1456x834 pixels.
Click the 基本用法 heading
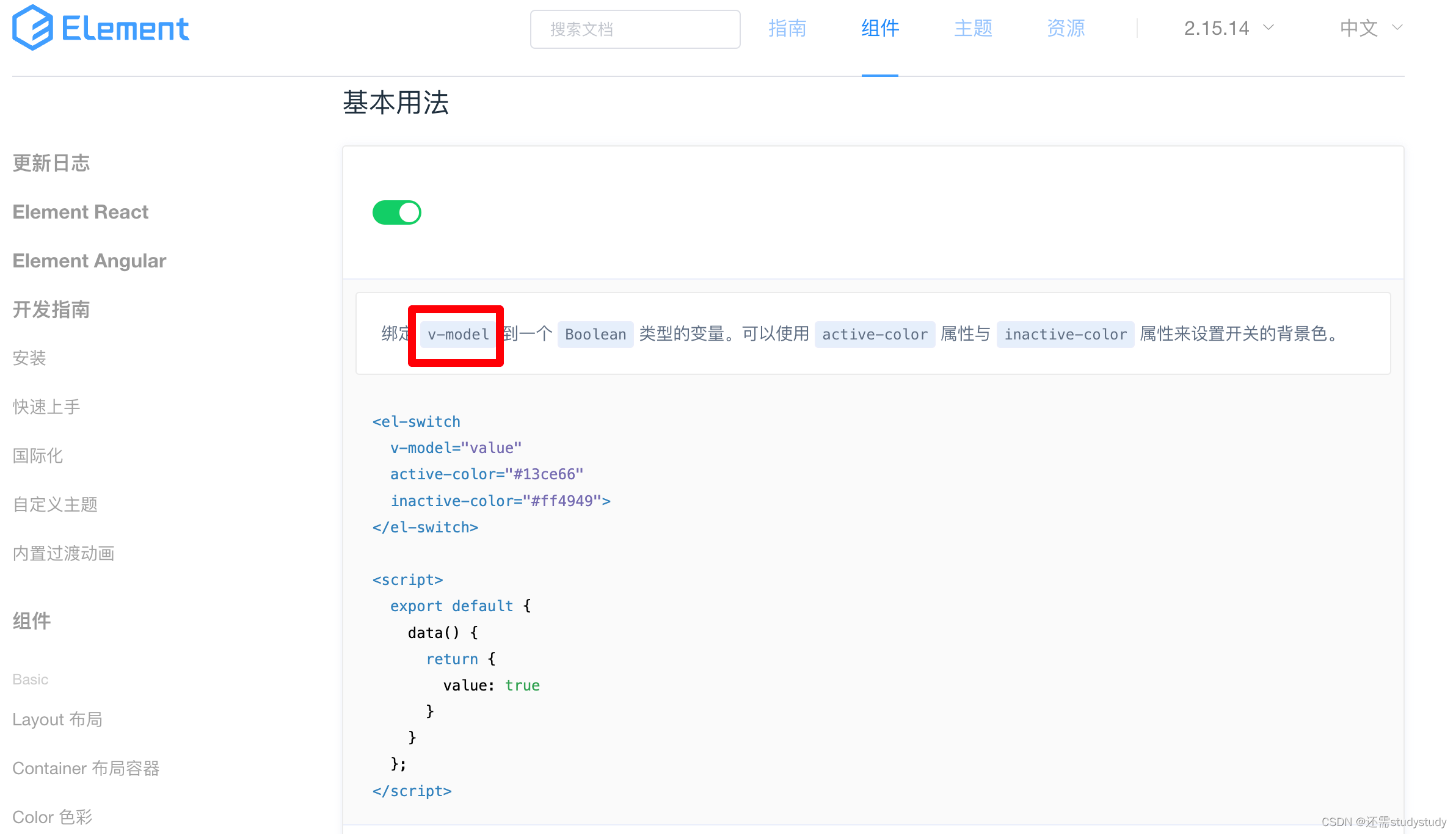(396, 103)
